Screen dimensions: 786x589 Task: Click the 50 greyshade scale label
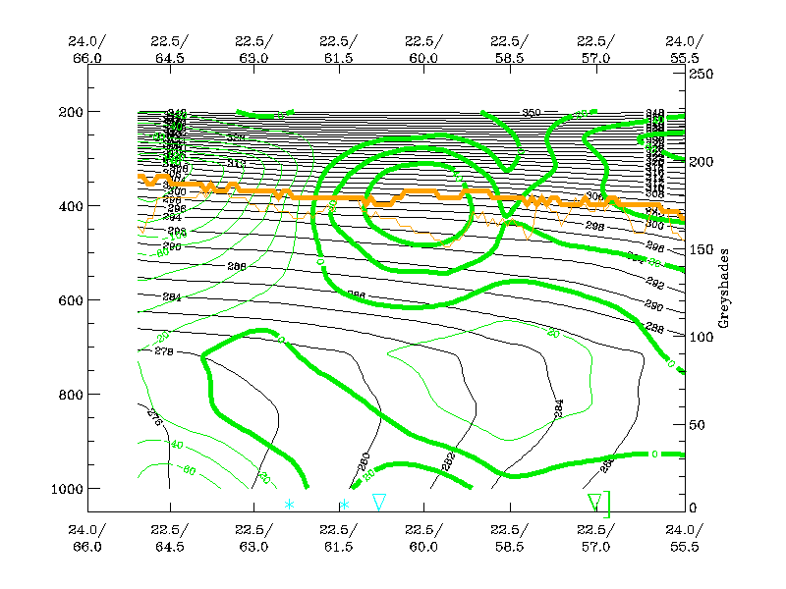click(x=696, y=425)
